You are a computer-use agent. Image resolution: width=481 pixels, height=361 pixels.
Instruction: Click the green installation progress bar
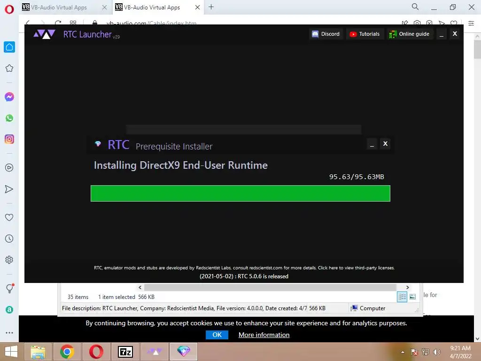[240, 193]
